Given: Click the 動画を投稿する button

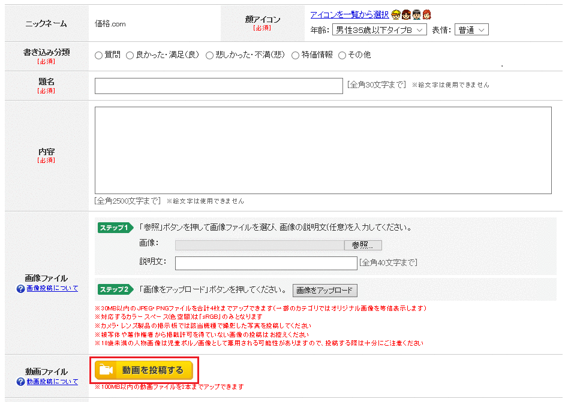Looking at the screenshot, I should pyautogui.click(x=143, y=370).
